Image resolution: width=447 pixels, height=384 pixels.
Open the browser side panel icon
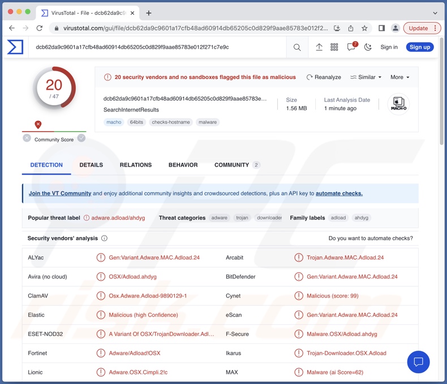pyautogui.click(x=381, y=28)
